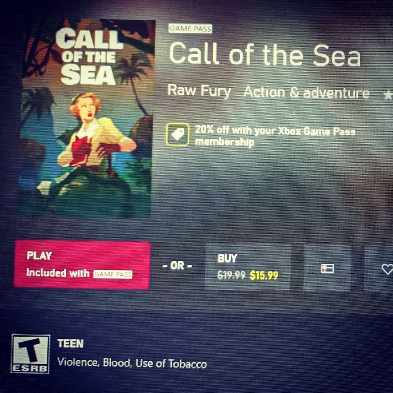Open the Call of the Sea box art

pyautogui.click(x=87, y=118)
